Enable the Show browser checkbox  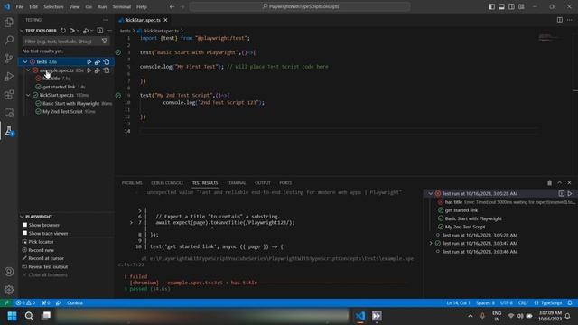tap(24, 225)
